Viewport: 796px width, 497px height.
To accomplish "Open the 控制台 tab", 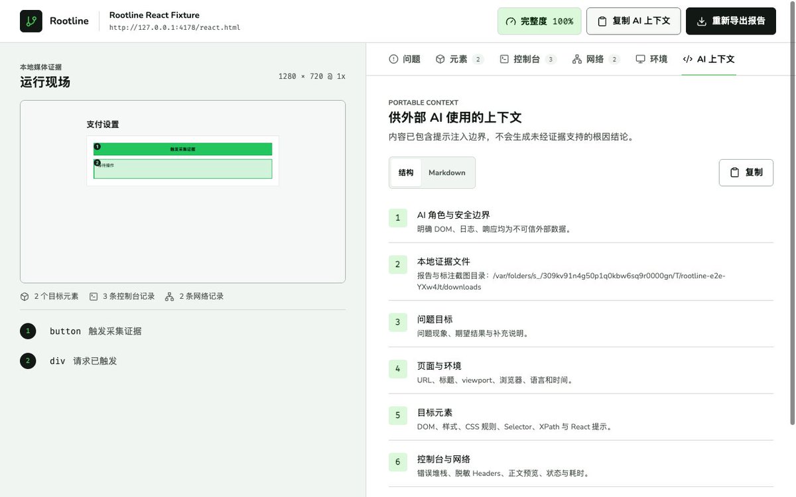I will (x=528, y=59).
